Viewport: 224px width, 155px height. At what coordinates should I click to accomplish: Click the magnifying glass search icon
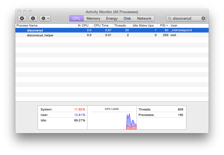coord(170,19)
